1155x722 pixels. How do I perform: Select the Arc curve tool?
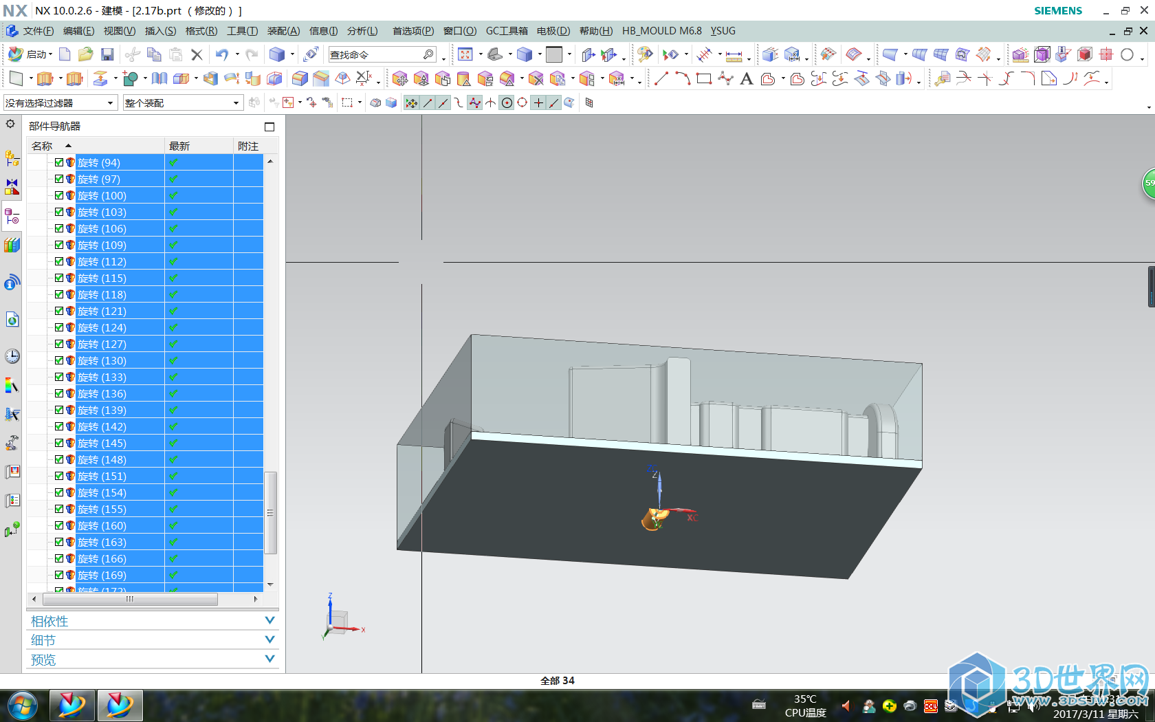coord(682,79)
